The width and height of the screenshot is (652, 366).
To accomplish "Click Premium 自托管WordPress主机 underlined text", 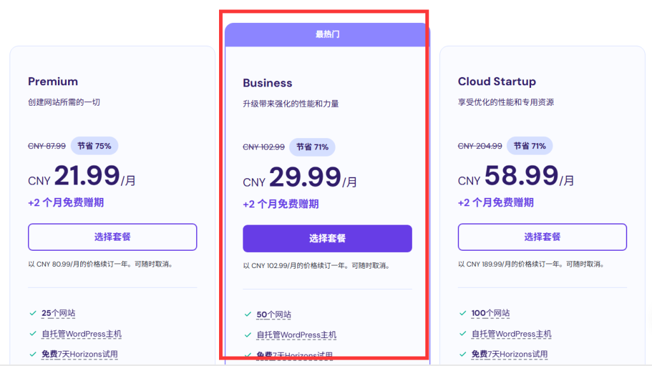I will pos(81,334).
